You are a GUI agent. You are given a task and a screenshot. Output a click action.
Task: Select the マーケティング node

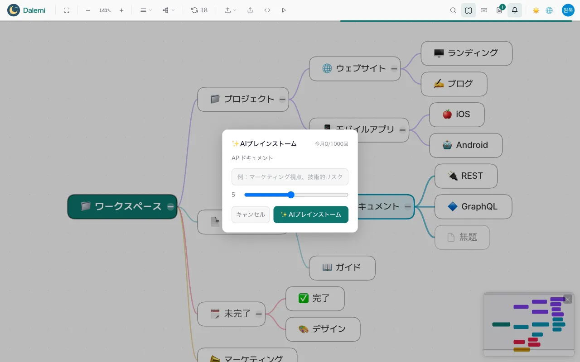tap(247, 356)
